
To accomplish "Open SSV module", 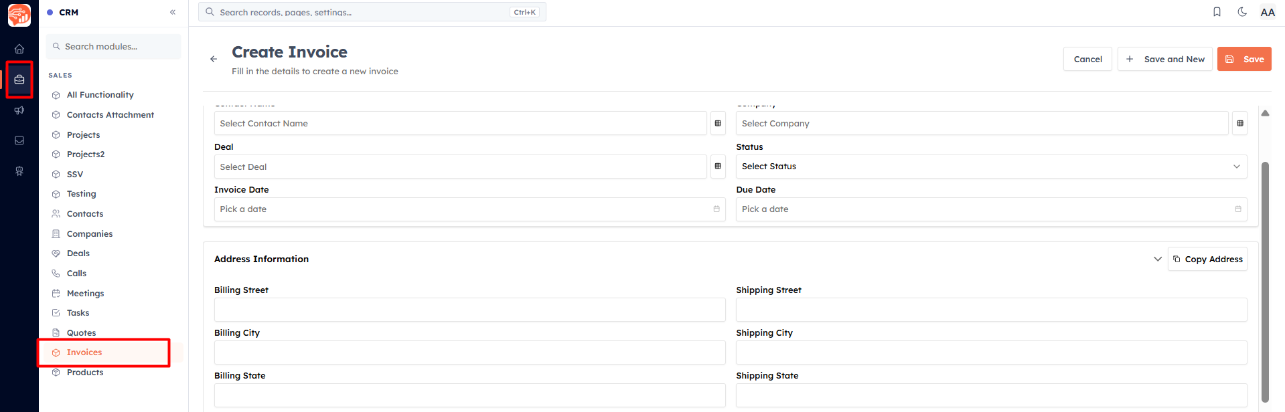I will click(75, 175).
